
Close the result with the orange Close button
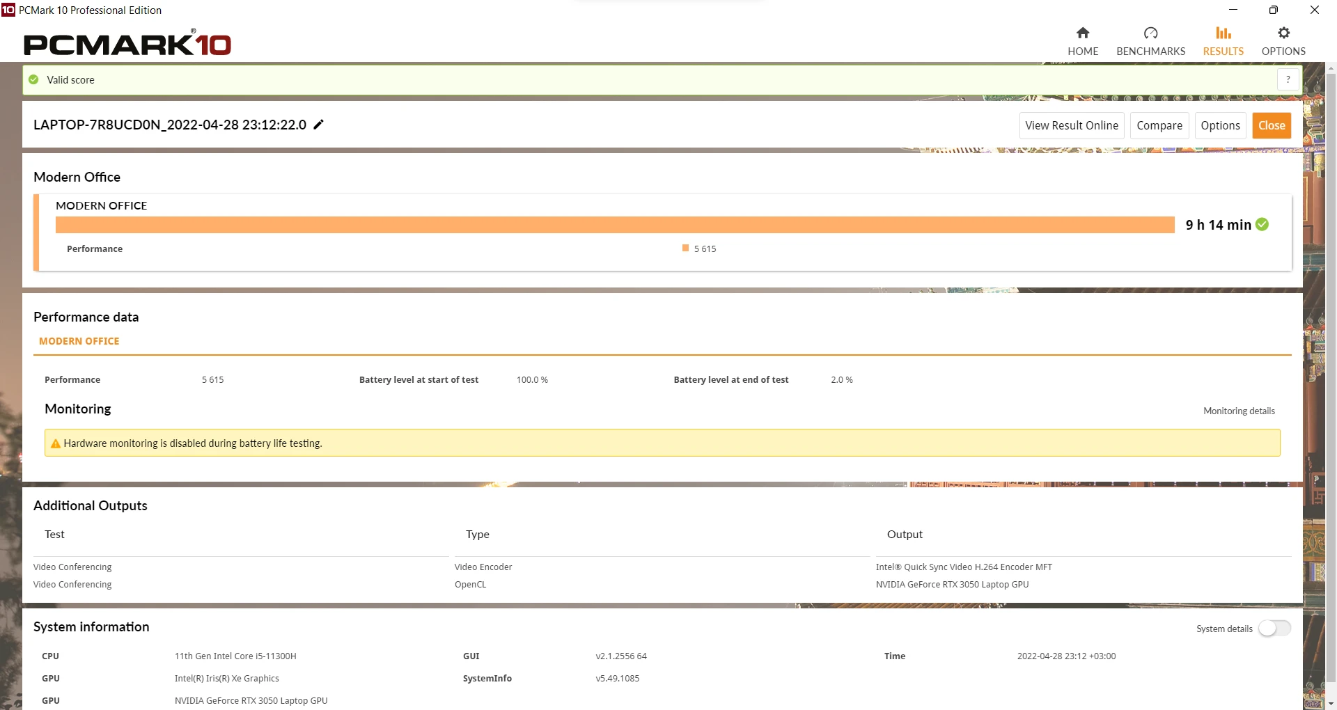[x=1272, y=125]
